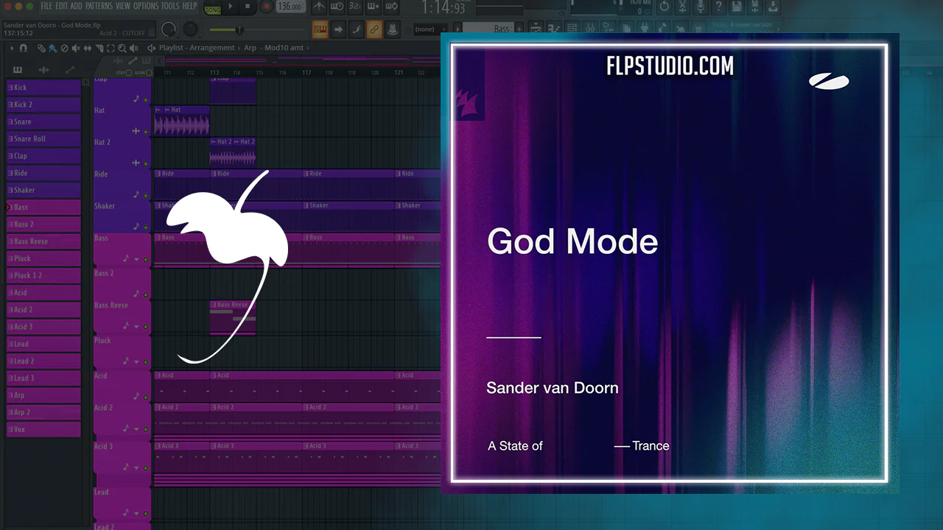Screen dimensions: 943x530
Task: Click the step editing curve icon
Action: tap(356, 29)
